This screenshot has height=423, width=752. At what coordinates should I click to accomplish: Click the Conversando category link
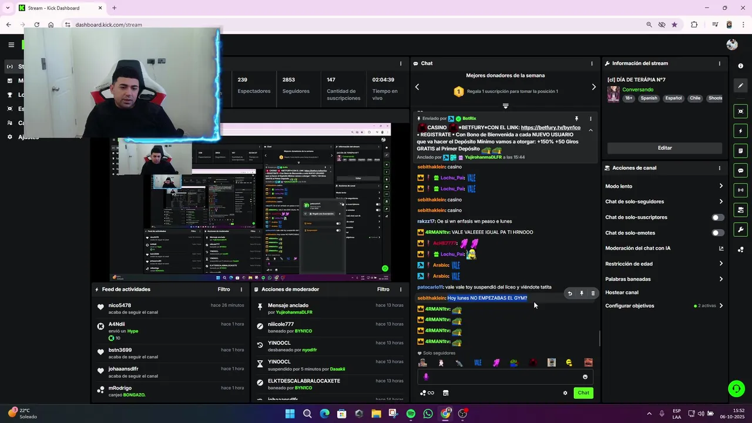coord(637,89)
